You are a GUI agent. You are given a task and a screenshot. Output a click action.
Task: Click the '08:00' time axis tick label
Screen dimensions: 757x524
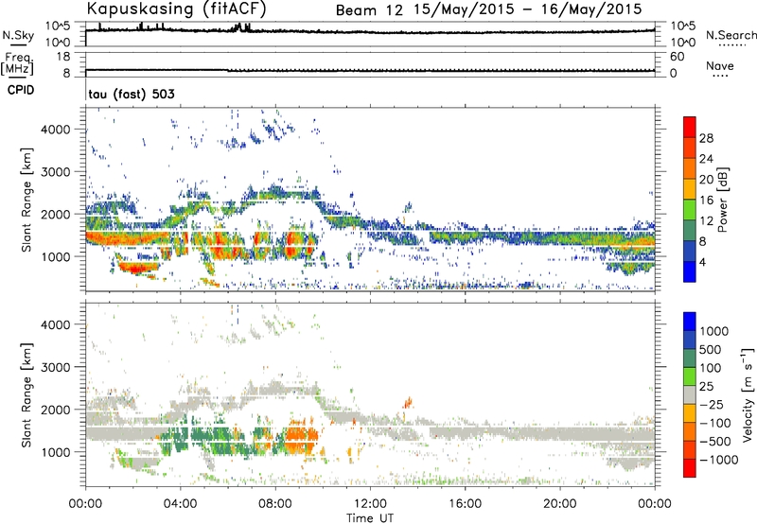click(275, 504)
